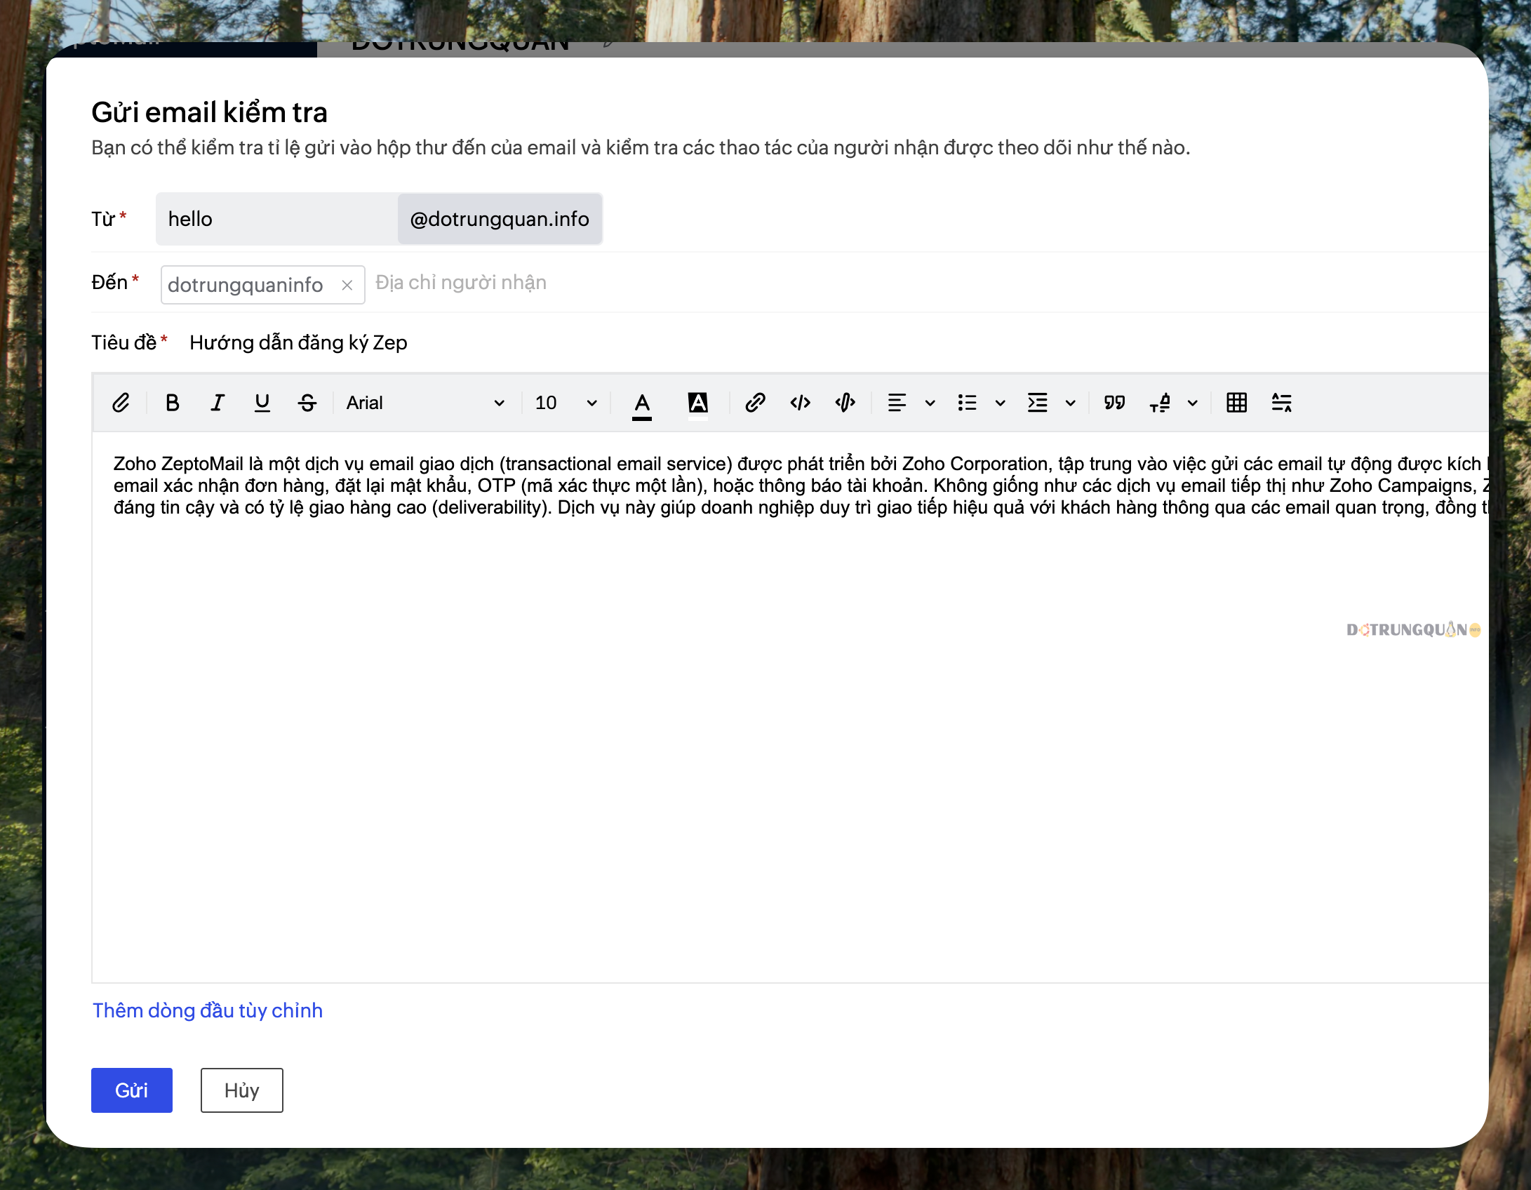
Task: Expand the list style options arrow
Action: click(x=1001, y=403)
